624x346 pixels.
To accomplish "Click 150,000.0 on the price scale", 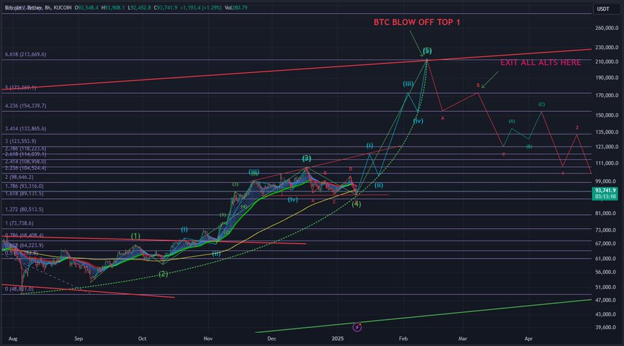I will coord(607,116).
